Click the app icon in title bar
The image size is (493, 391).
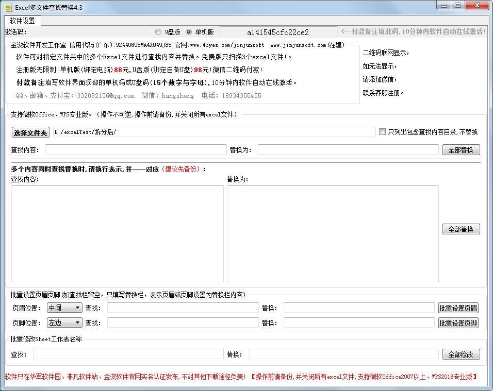click(8, 7)
